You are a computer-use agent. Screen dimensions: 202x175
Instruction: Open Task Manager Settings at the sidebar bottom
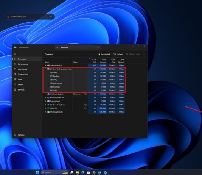click(x=27, y=135)
